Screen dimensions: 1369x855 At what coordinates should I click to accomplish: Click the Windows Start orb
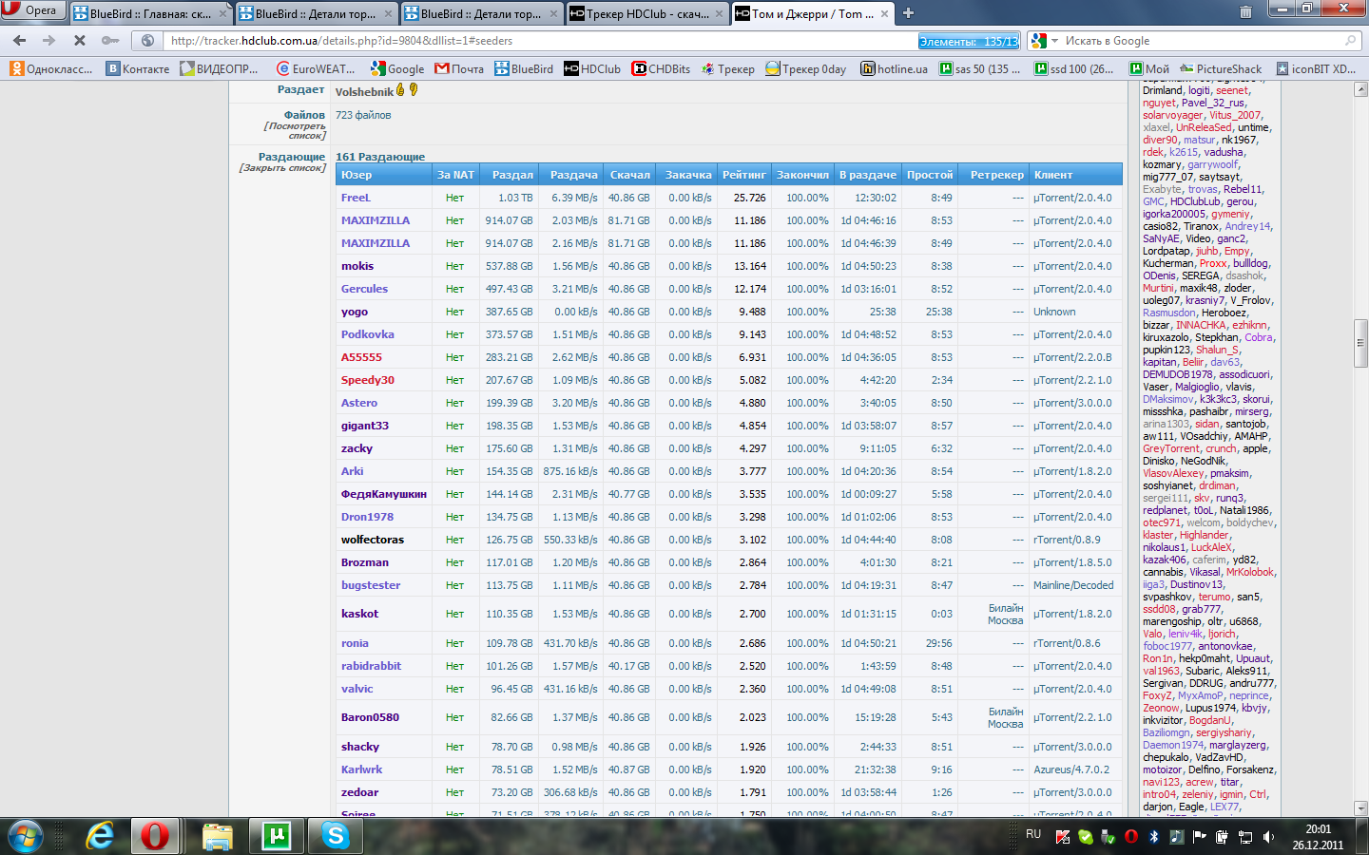point(26,836)
